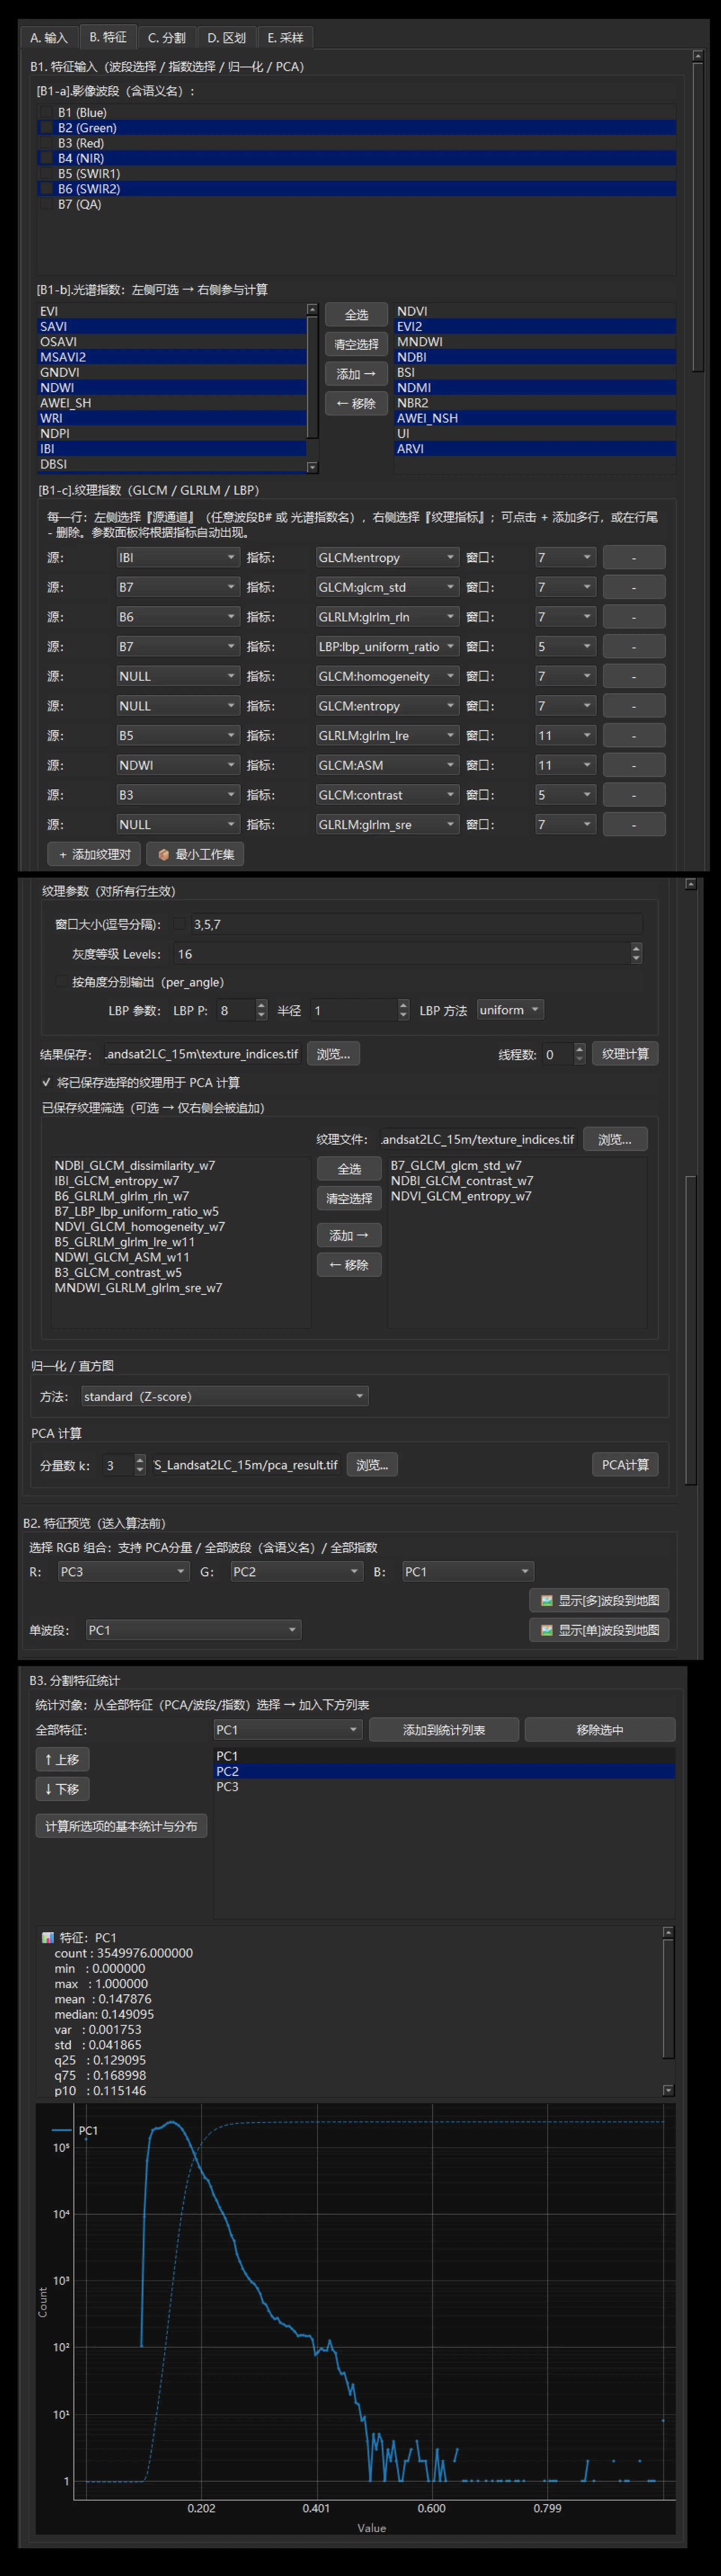
Task: Uncheck 将已保存选择的纹理用于 PCA 计算
Action: (x=46, y=1082)
